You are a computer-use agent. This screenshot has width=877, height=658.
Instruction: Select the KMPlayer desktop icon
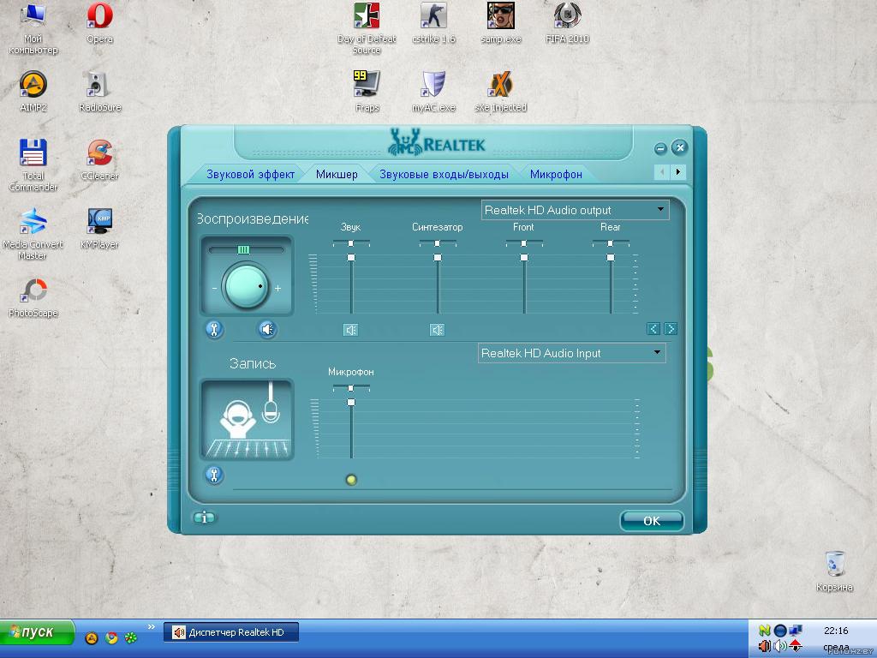click(99, 228)
